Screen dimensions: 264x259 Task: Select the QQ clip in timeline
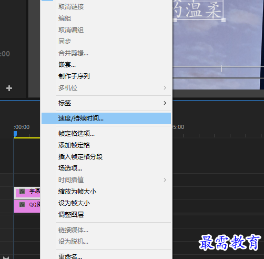27,206
